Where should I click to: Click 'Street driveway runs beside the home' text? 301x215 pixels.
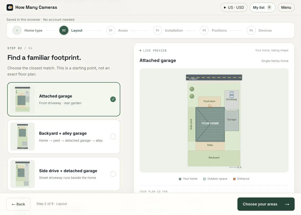(67, 178)
